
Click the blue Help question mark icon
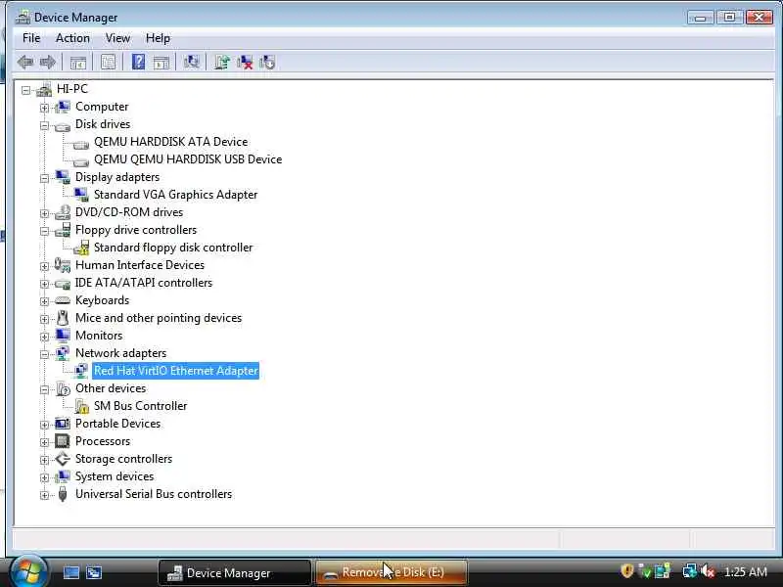[138, 62]
